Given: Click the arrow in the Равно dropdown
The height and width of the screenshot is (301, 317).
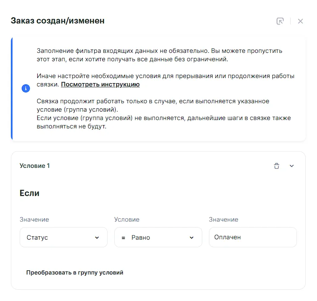Looking at the screenshot, I should pyautogui.click(x=192, y=238).
